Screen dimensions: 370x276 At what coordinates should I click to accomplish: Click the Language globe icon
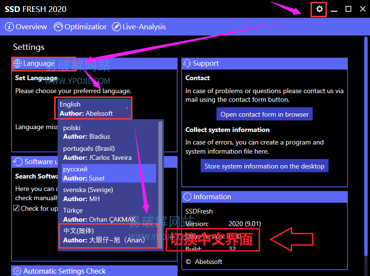(17, 63)
